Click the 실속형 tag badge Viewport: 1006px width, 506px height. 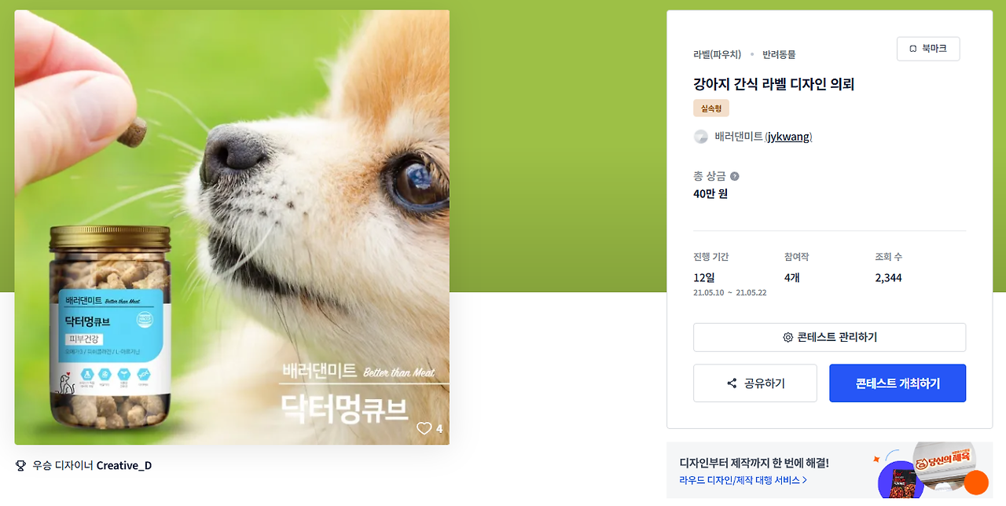711,108
